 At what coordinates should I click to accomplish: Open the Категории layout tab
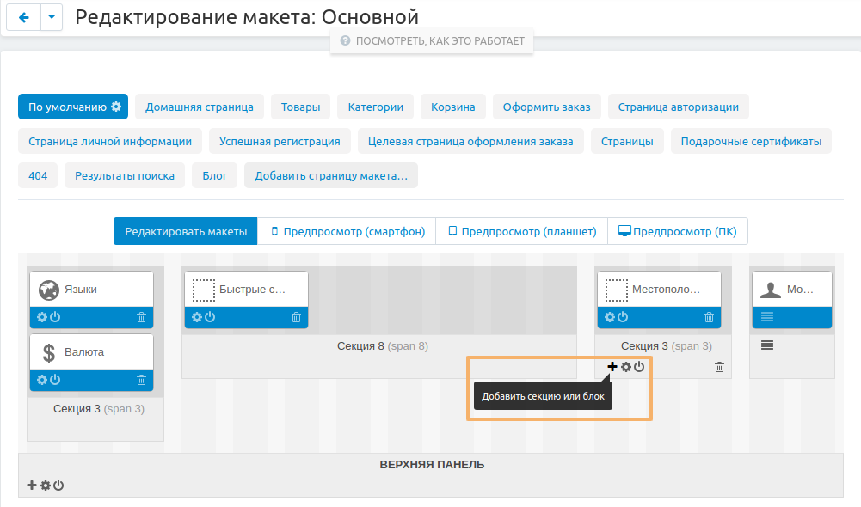[375, 107]
